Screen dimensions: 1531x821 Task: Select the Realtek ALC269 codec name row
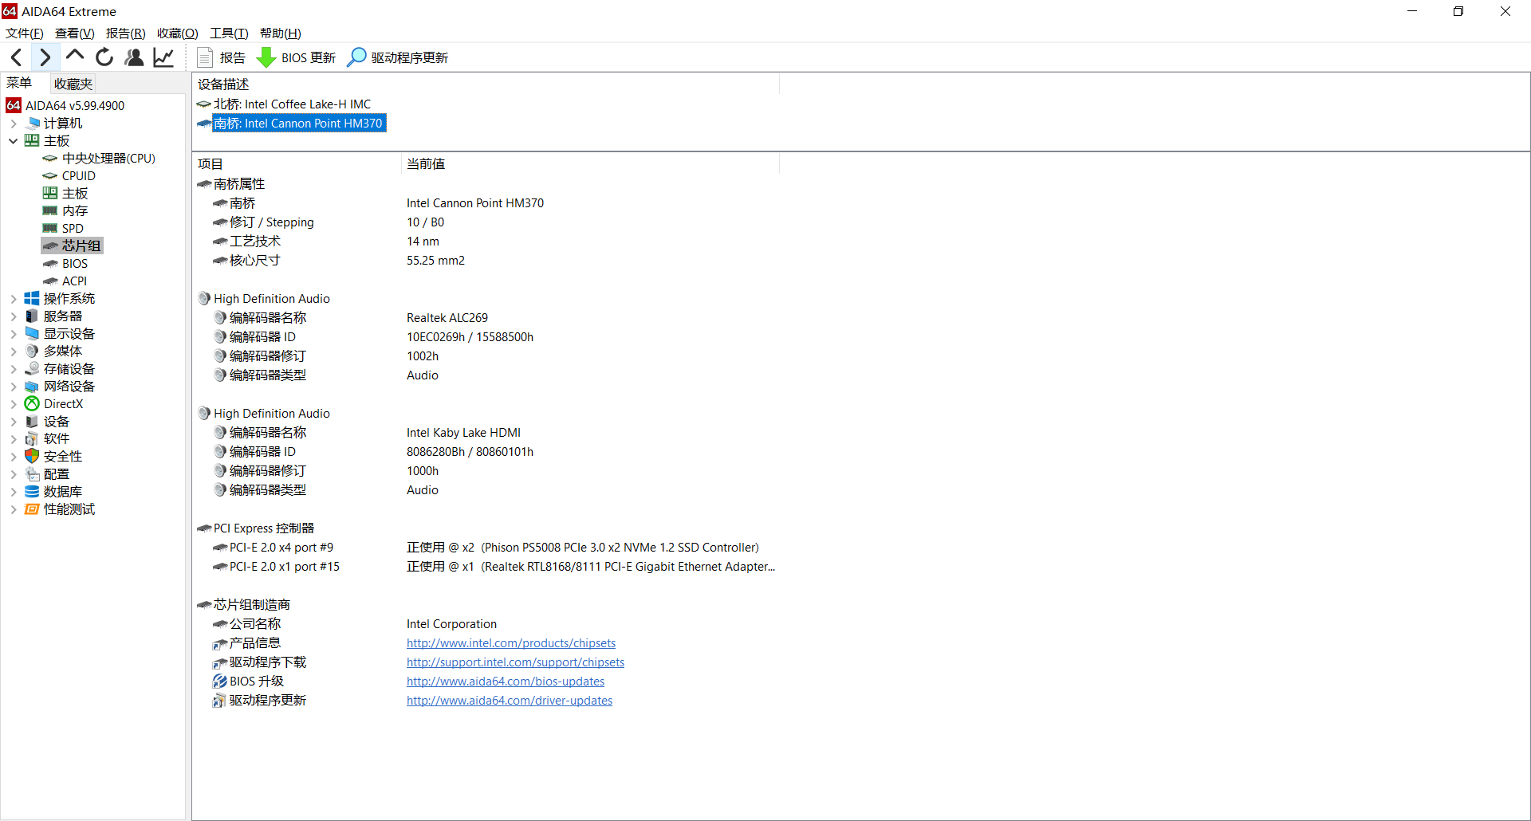pyautogui.click(x=486, y=318)
